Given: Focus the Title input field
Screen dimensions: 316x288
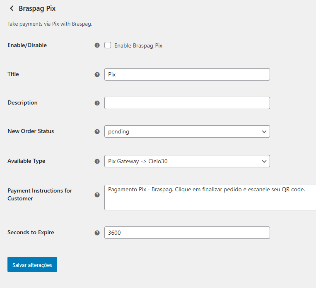Looking at the screenshot, I should [187, 74].
